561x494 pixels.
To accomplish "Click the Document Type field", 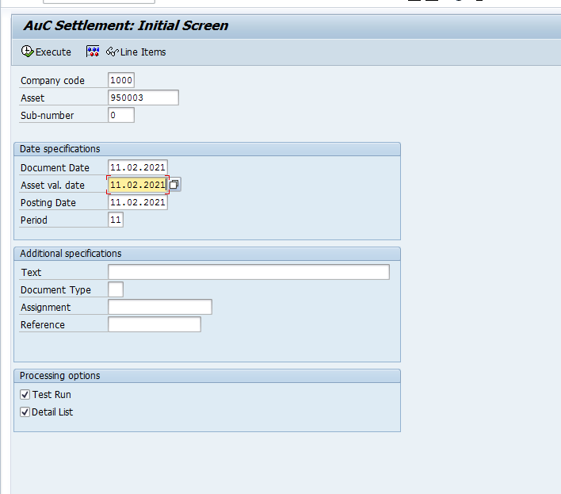I will click(x=116, y=289).
